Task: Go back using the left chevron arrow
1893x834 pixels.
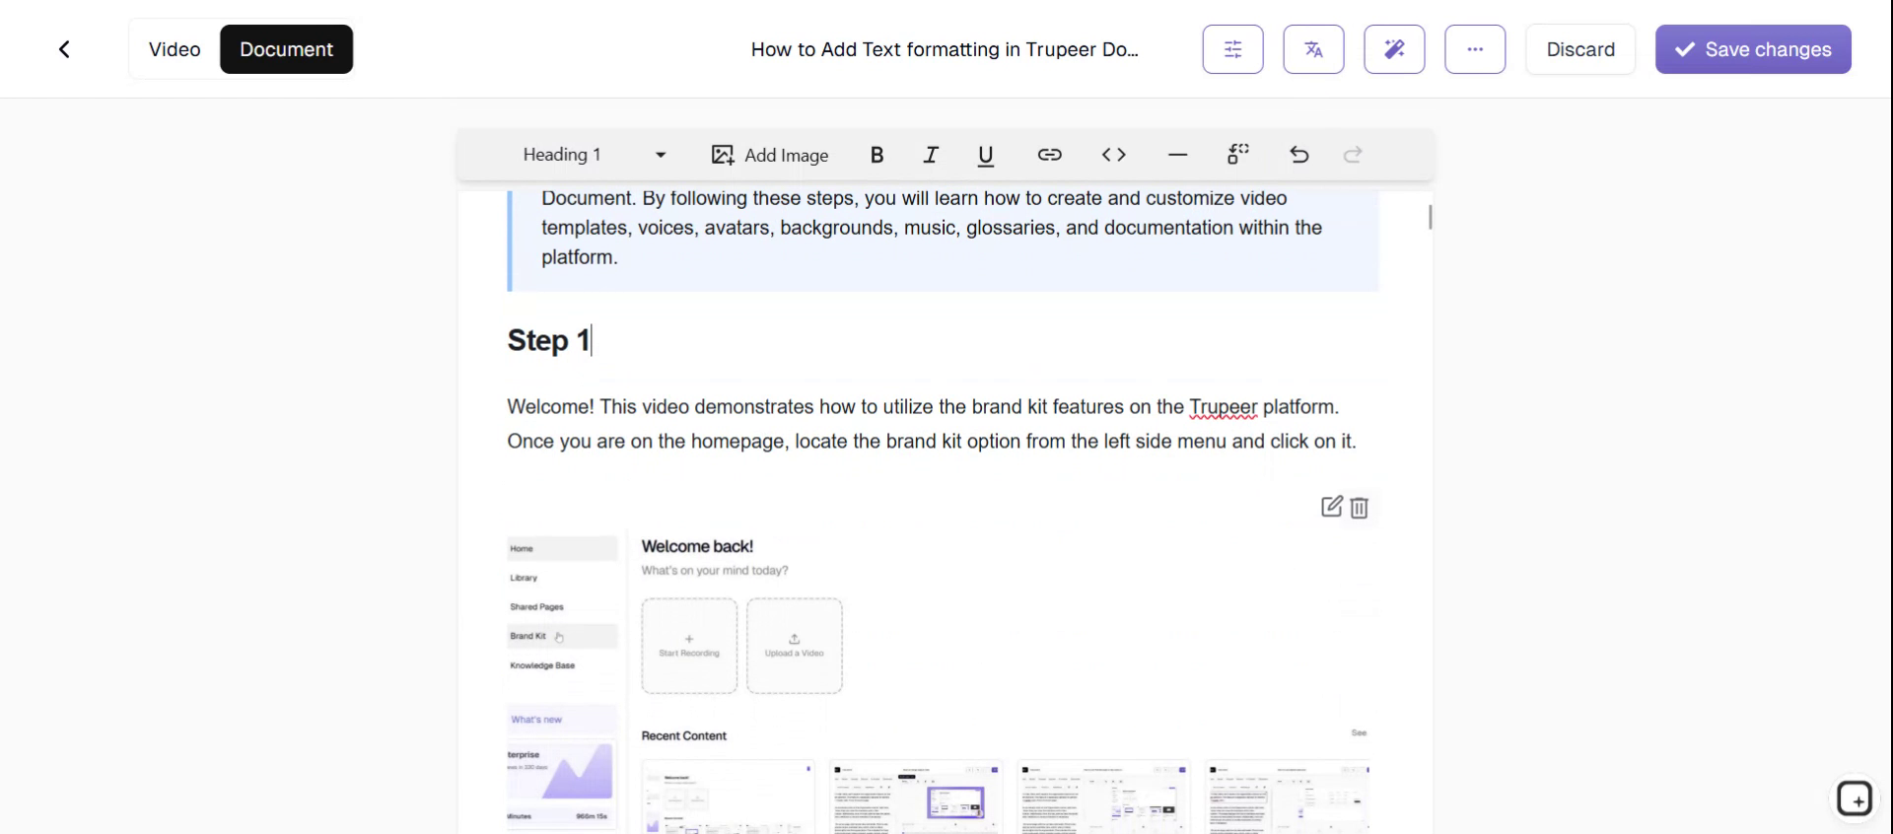Action: 64,49
